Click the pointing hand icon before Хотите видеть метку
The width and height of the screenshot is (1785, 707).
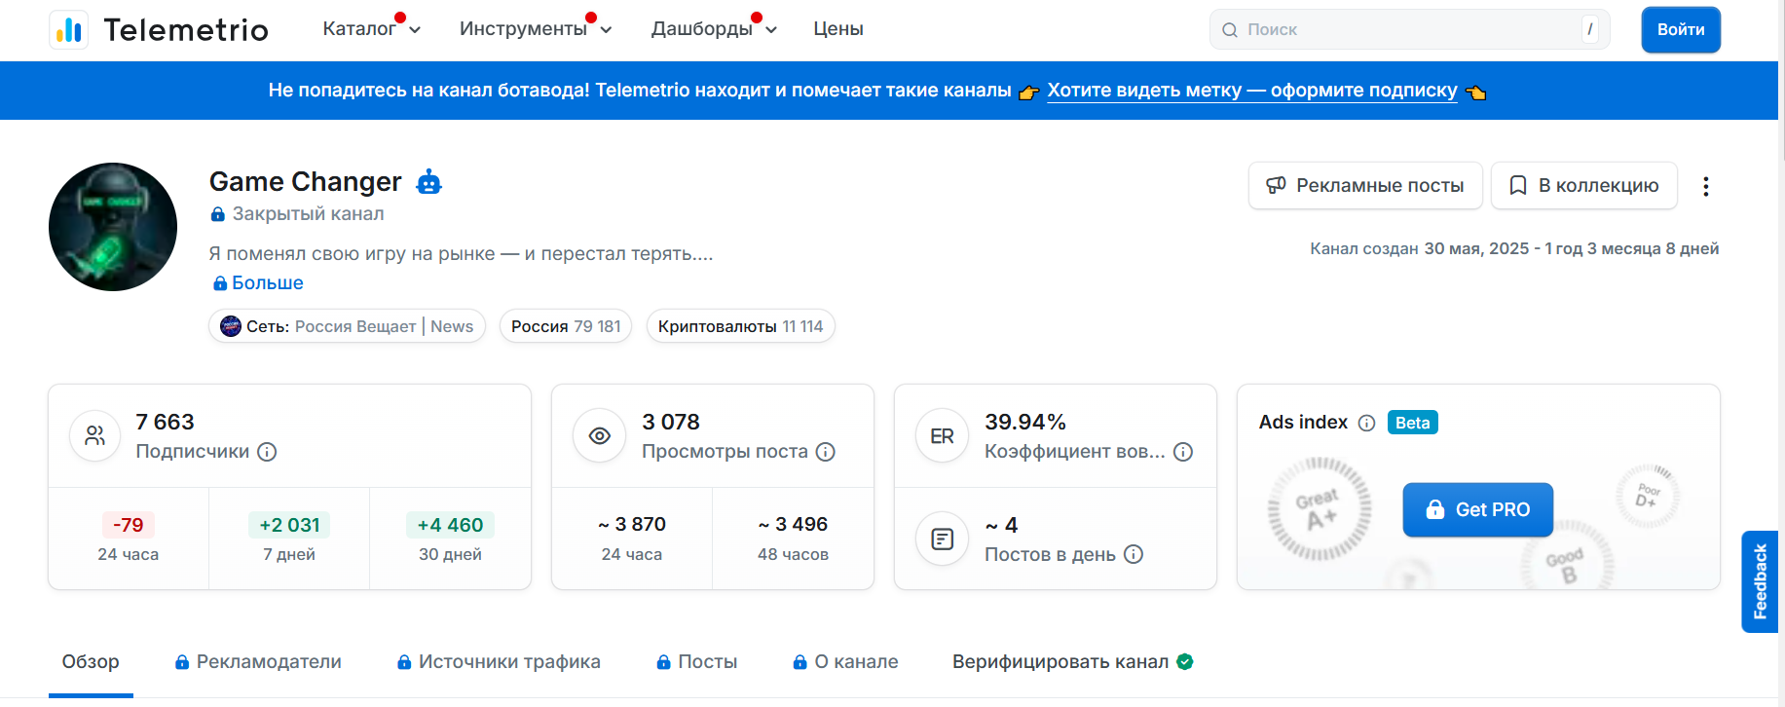click(x=1028, y=93)
